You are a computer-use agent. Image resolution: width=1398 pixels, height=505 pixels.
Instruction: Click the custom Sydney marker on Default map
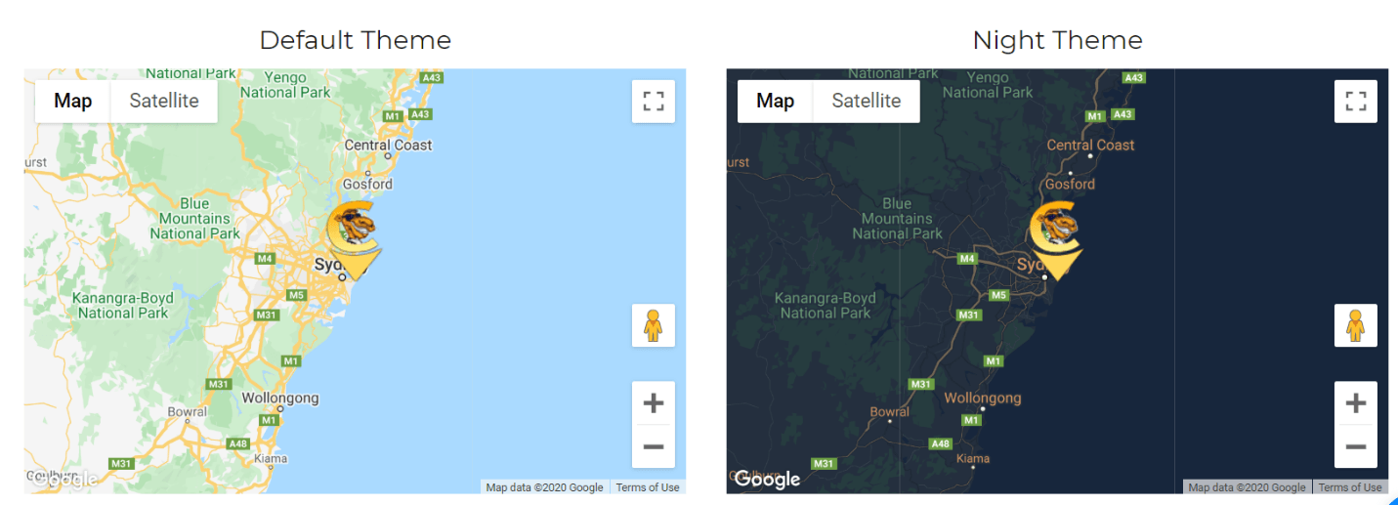(354, 240)
